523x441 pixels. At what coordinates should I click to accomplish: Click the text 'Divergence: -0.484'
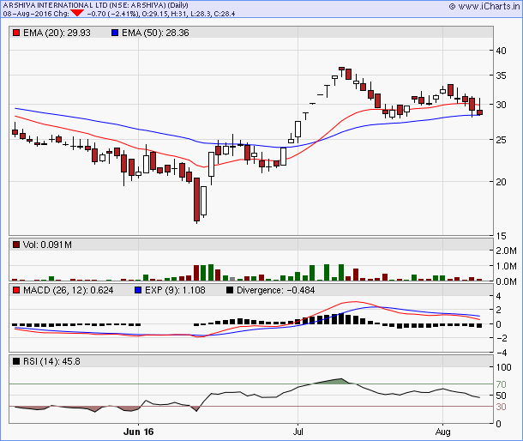click(x=275, y=290)
